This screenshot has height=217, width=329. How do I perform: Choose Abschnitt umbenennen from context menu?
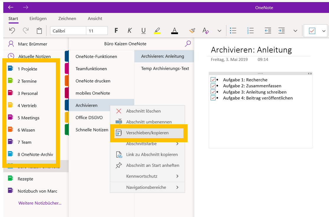(147, 122)
